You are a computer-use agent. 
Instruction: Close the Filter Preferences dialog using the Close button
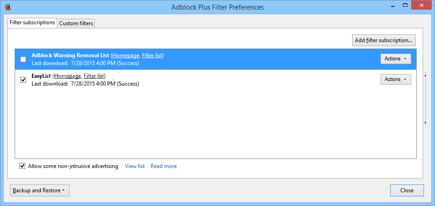[x=407, y=190]
